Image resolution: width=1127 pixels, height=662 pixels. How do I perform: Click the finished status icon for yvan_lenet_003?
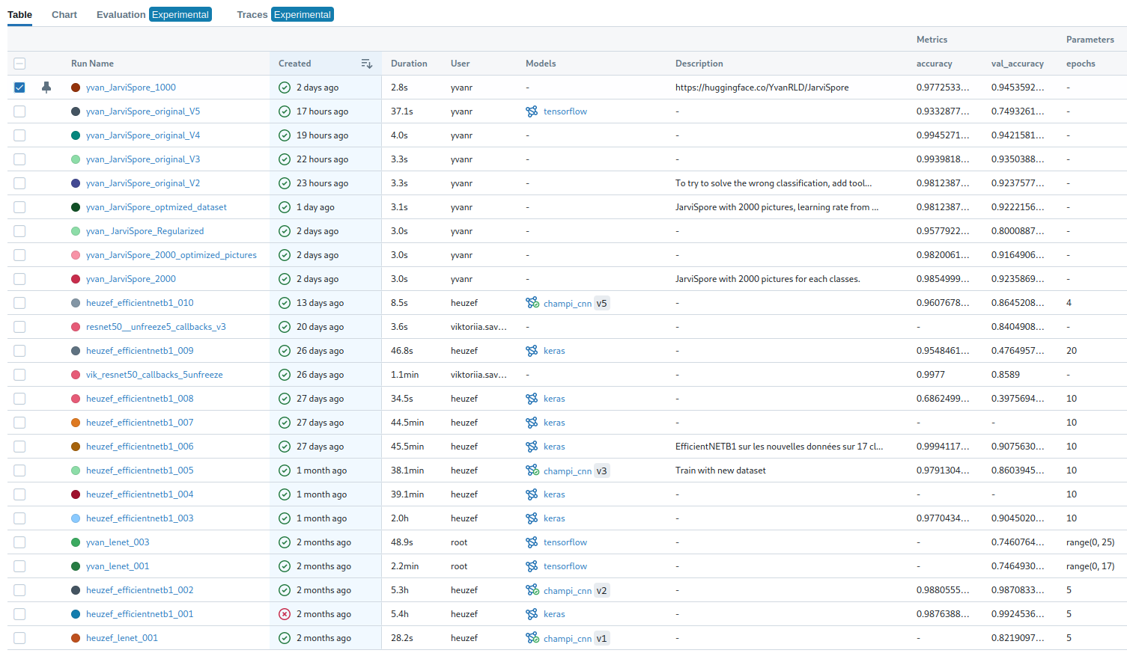[x=285, y=542]
